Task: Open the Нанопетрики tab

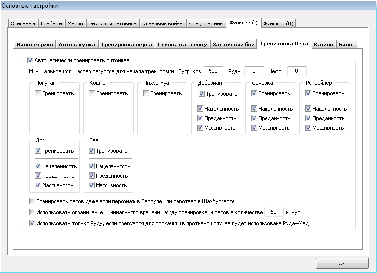Action: 34,45
